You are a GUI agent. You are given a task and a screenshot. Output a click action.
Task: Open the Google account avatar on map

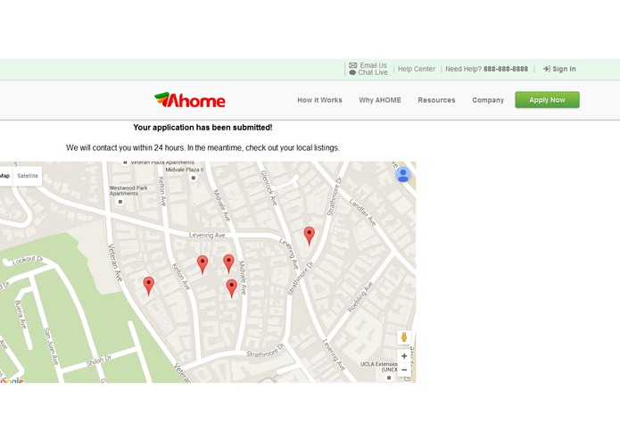(x=403, y=175)
